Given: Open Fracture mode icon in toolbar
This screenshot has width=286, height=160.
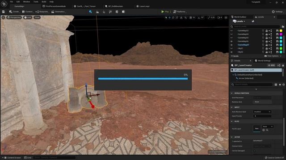Looking at the screenshot, I should 117,12.
